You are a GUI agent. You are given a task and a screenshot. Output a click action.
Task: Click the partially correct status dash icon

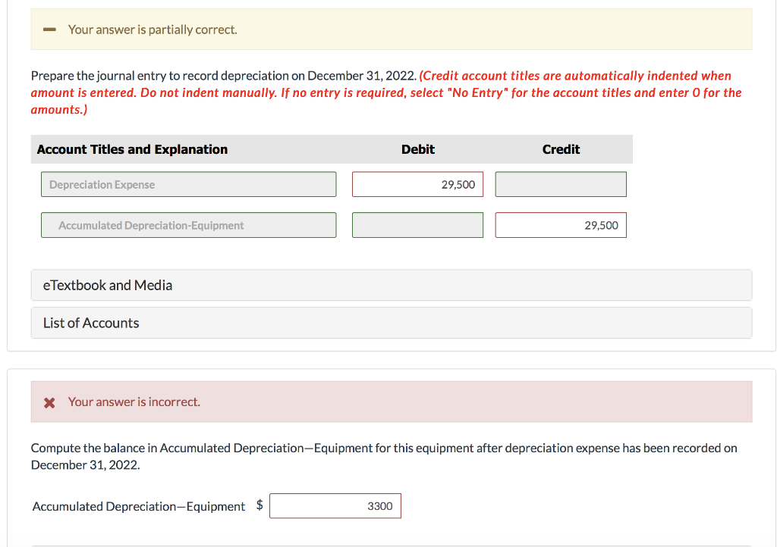(x=49, y=29)
